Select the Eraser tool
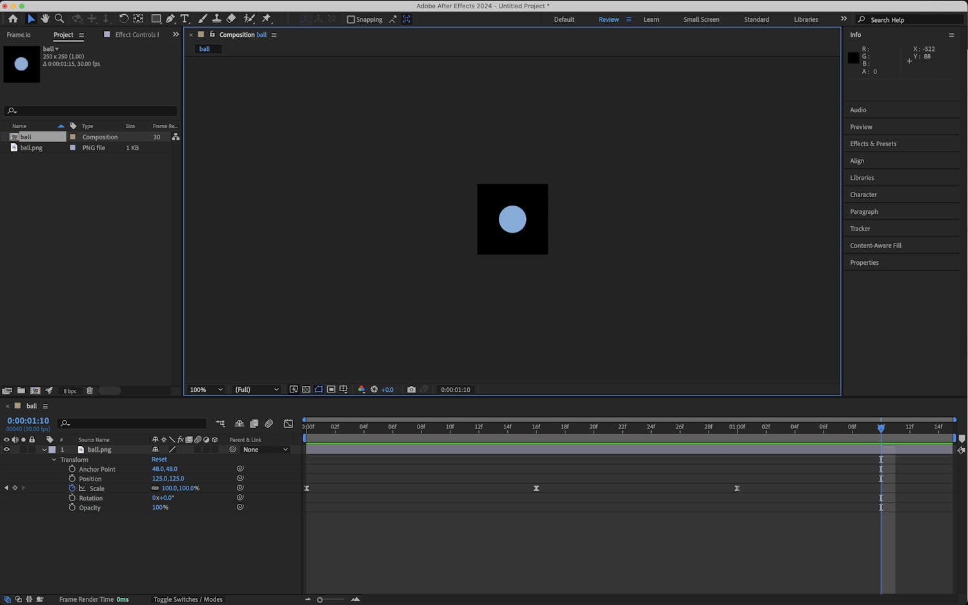 coord(231,19)
